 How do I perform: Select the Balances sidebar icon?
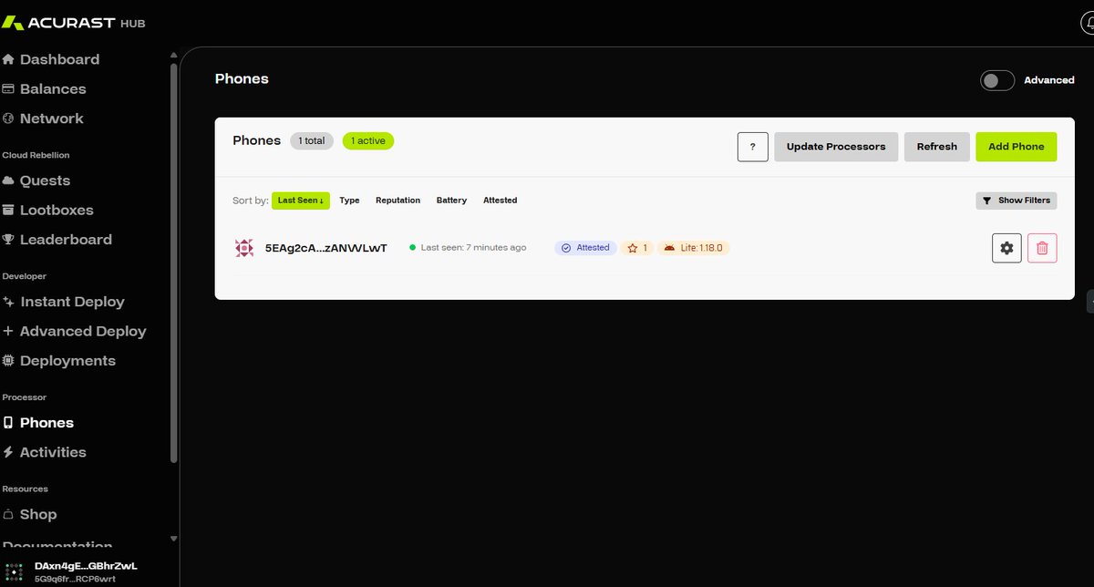click(11, 88)
